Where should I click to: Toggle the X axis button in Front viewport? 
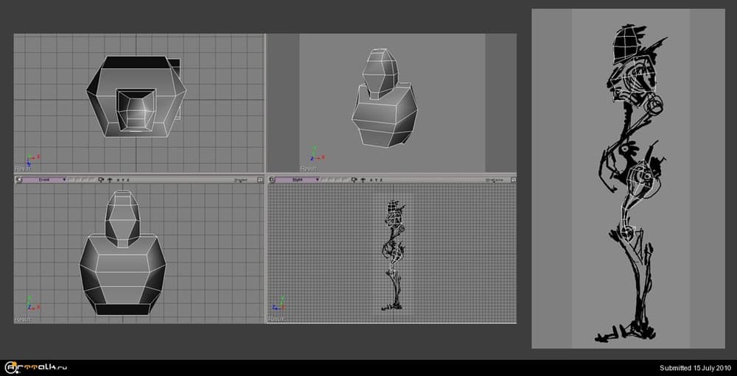(x=117, y=180)
